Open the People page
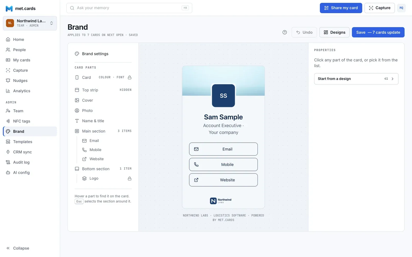The height and width of the screenshot is (257, 412). click(30, 50)
